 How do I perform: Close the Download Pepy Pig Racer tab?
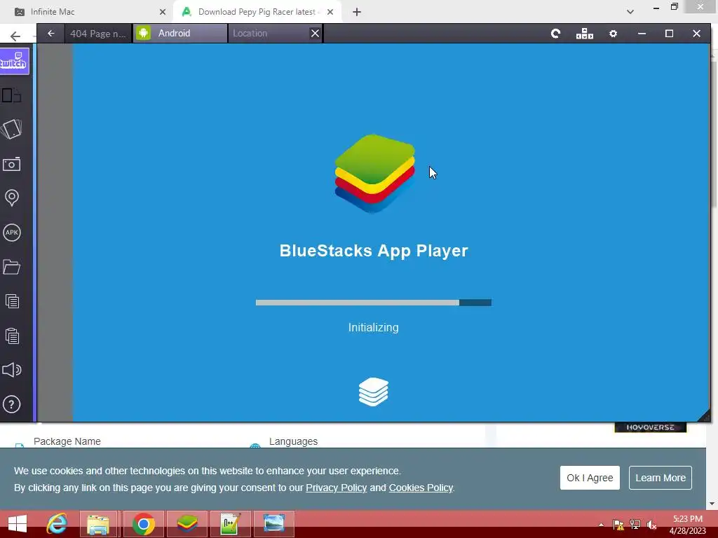(330, 12)
